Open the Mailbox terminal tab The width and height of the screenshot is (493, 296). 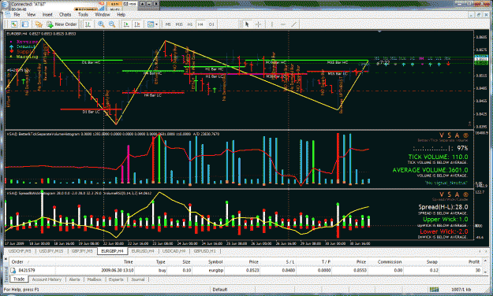click(94, 279)
